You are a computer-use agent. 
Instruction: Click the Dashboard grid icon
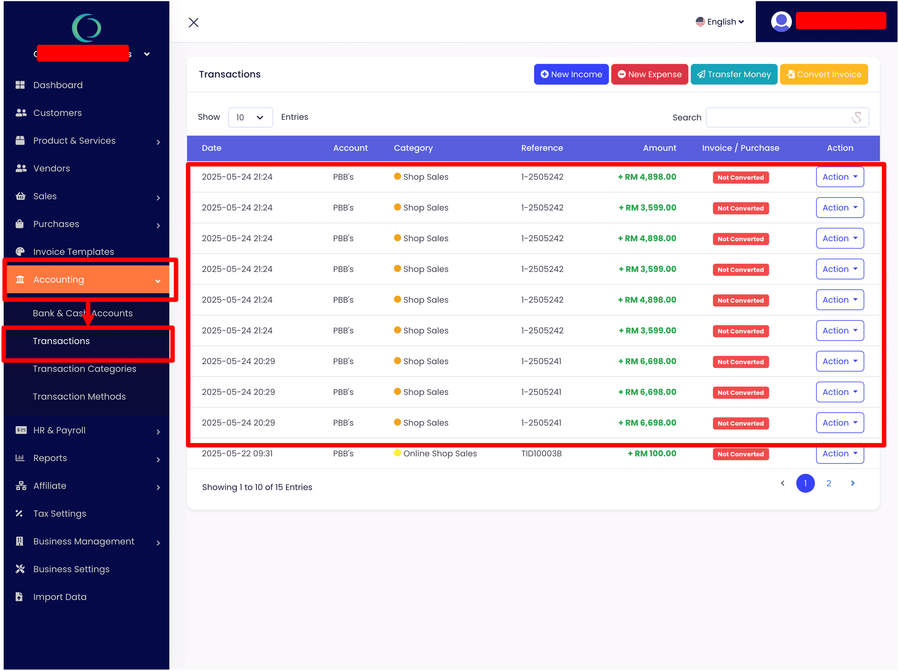click(x=20, y=85)
